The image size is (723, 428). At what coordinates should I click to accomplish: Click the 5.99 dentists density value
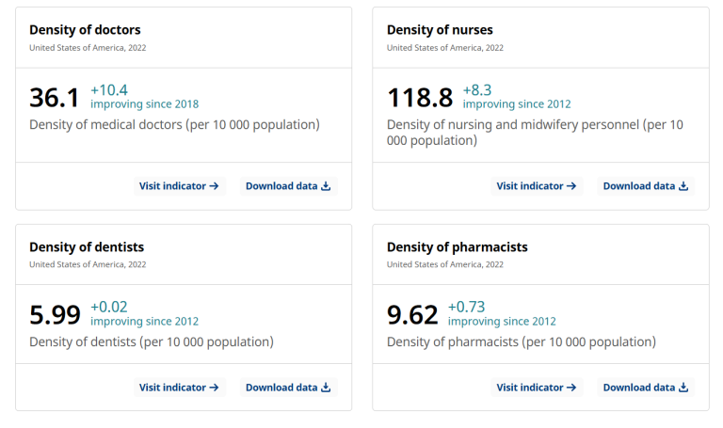(x=55, y=315)
